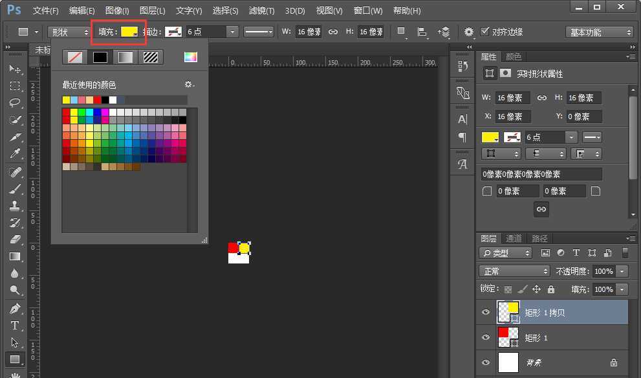Click the Rectangle shape tool
The height and width of the screenshot is (378, 641).
[15, 359]
